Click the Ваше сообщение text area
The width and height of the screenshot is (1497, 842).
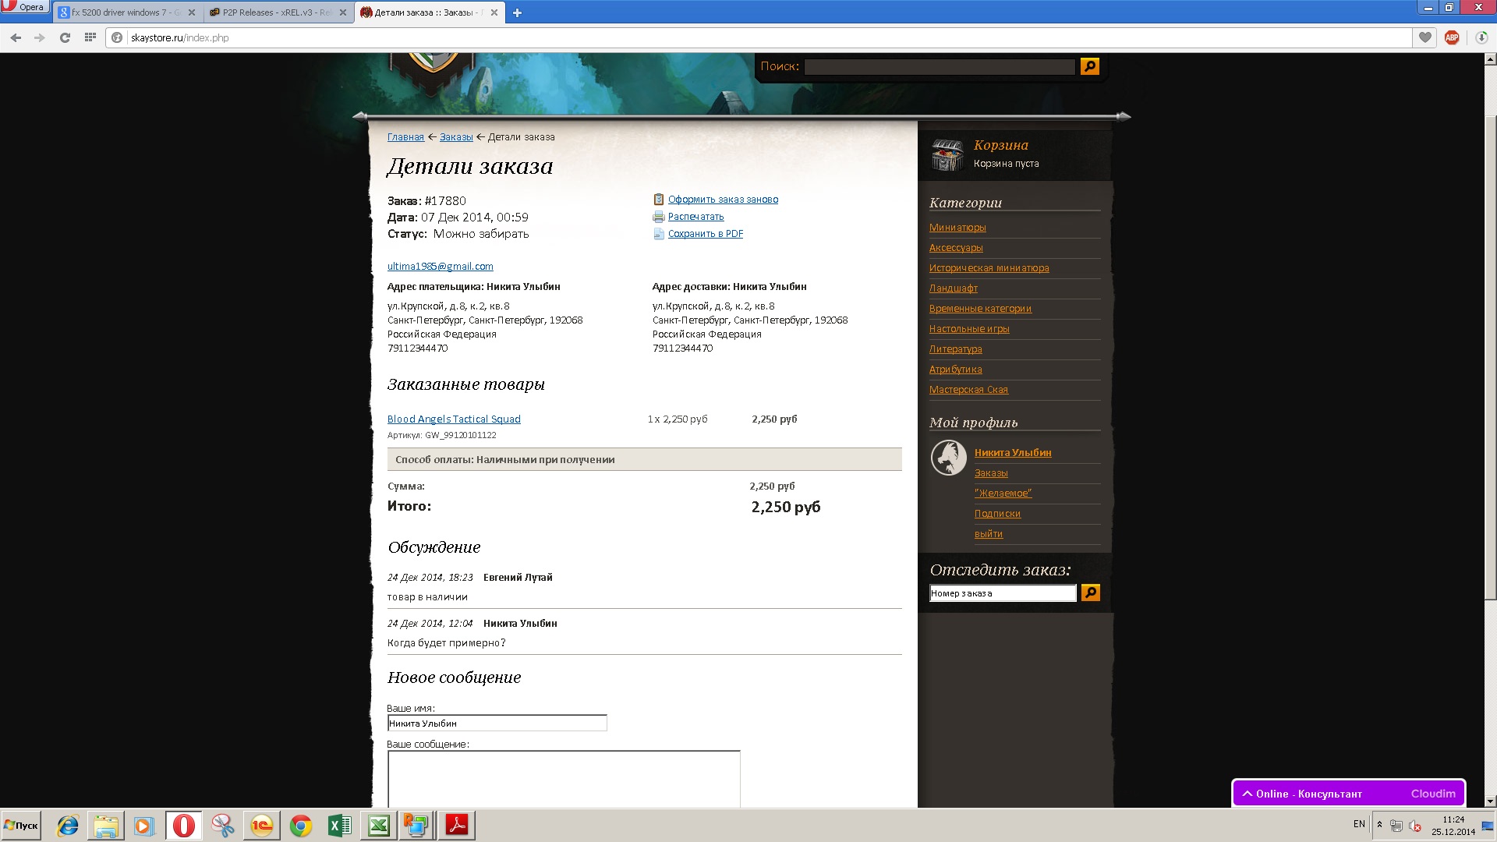tap(564, 778)
